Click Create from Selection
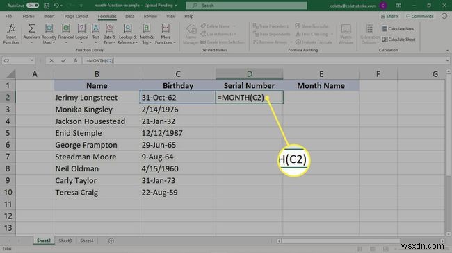Image resolution: width=452 pixels, height=253 pixels. point(223,42)
